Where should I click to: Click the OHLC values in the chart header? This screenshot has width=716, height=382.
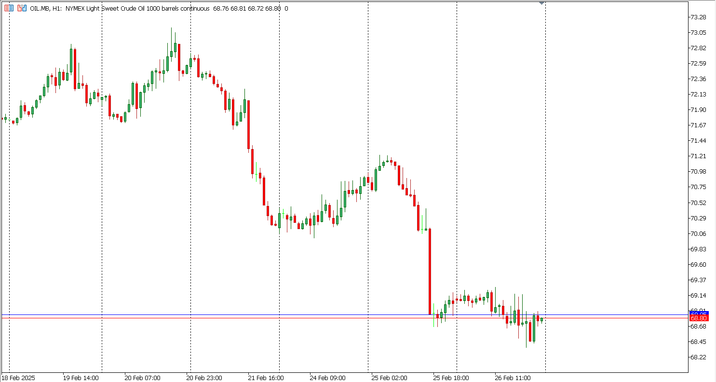(x=246, y=8)
